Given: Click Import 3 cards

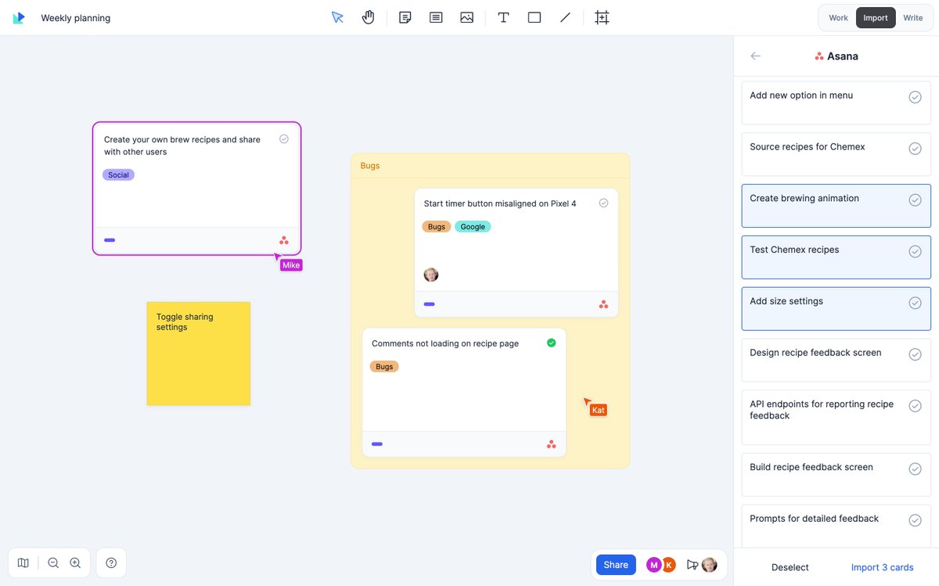Looking at the screenshot, I should coord(882,567).
